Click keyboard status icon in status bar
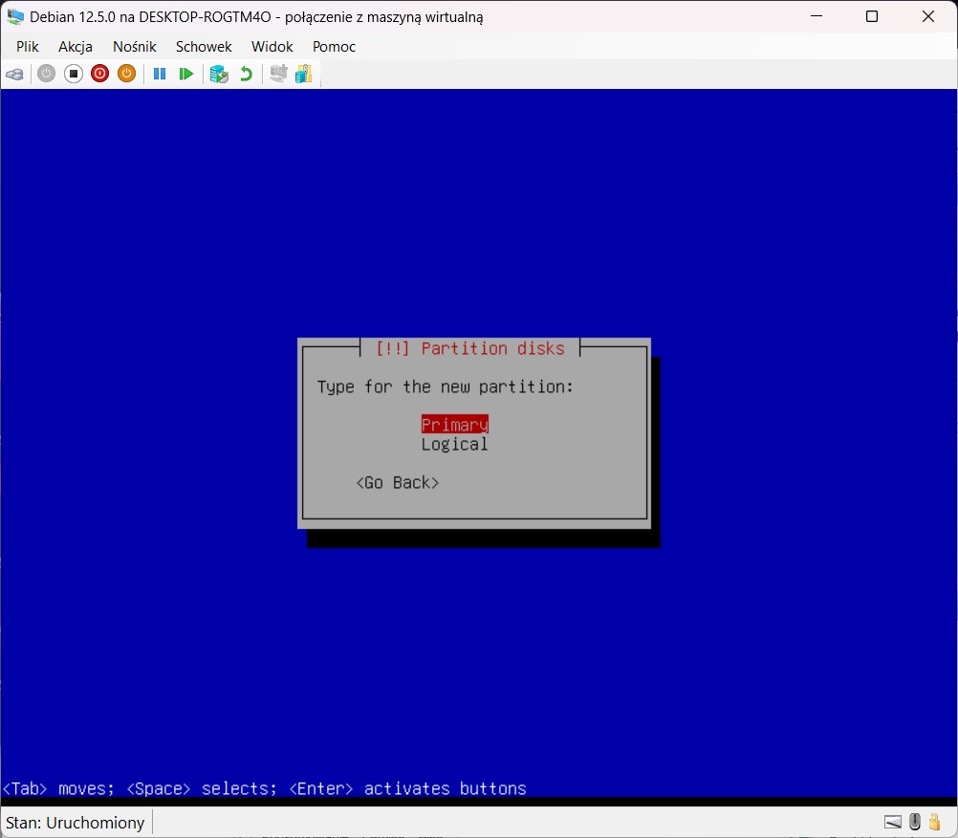This screenshot has width=958, height=838. (893, 822)
